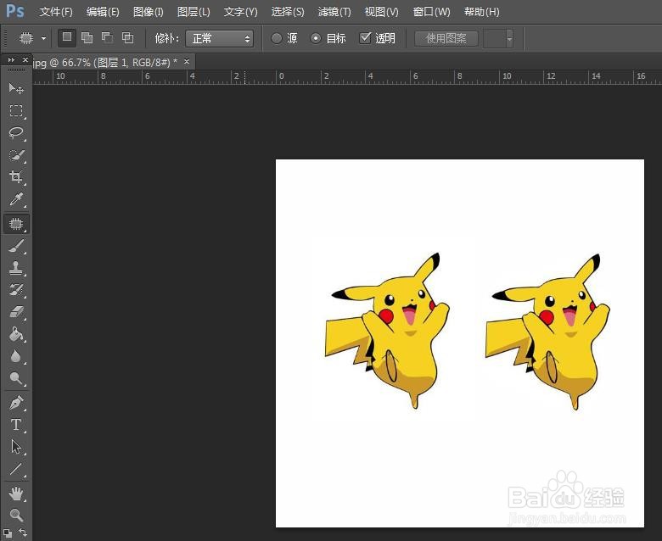Click the 使用图案 button
The height and width of the screenshot is (541, 662).
446,39
